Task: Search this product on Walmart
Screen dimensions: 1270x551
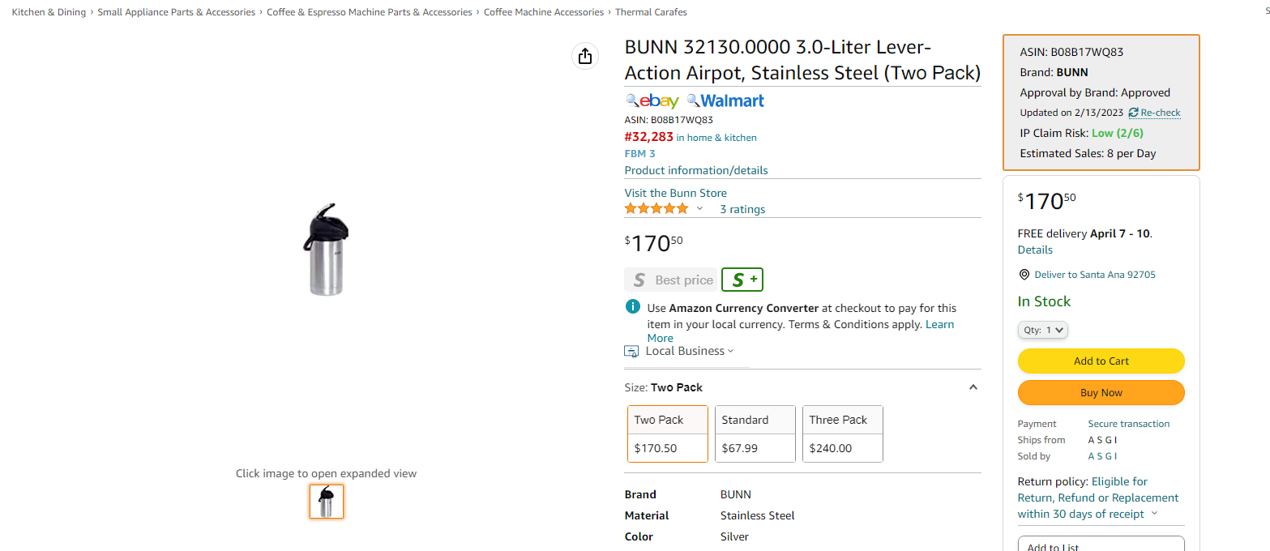Action: click(x=725, y=100)
